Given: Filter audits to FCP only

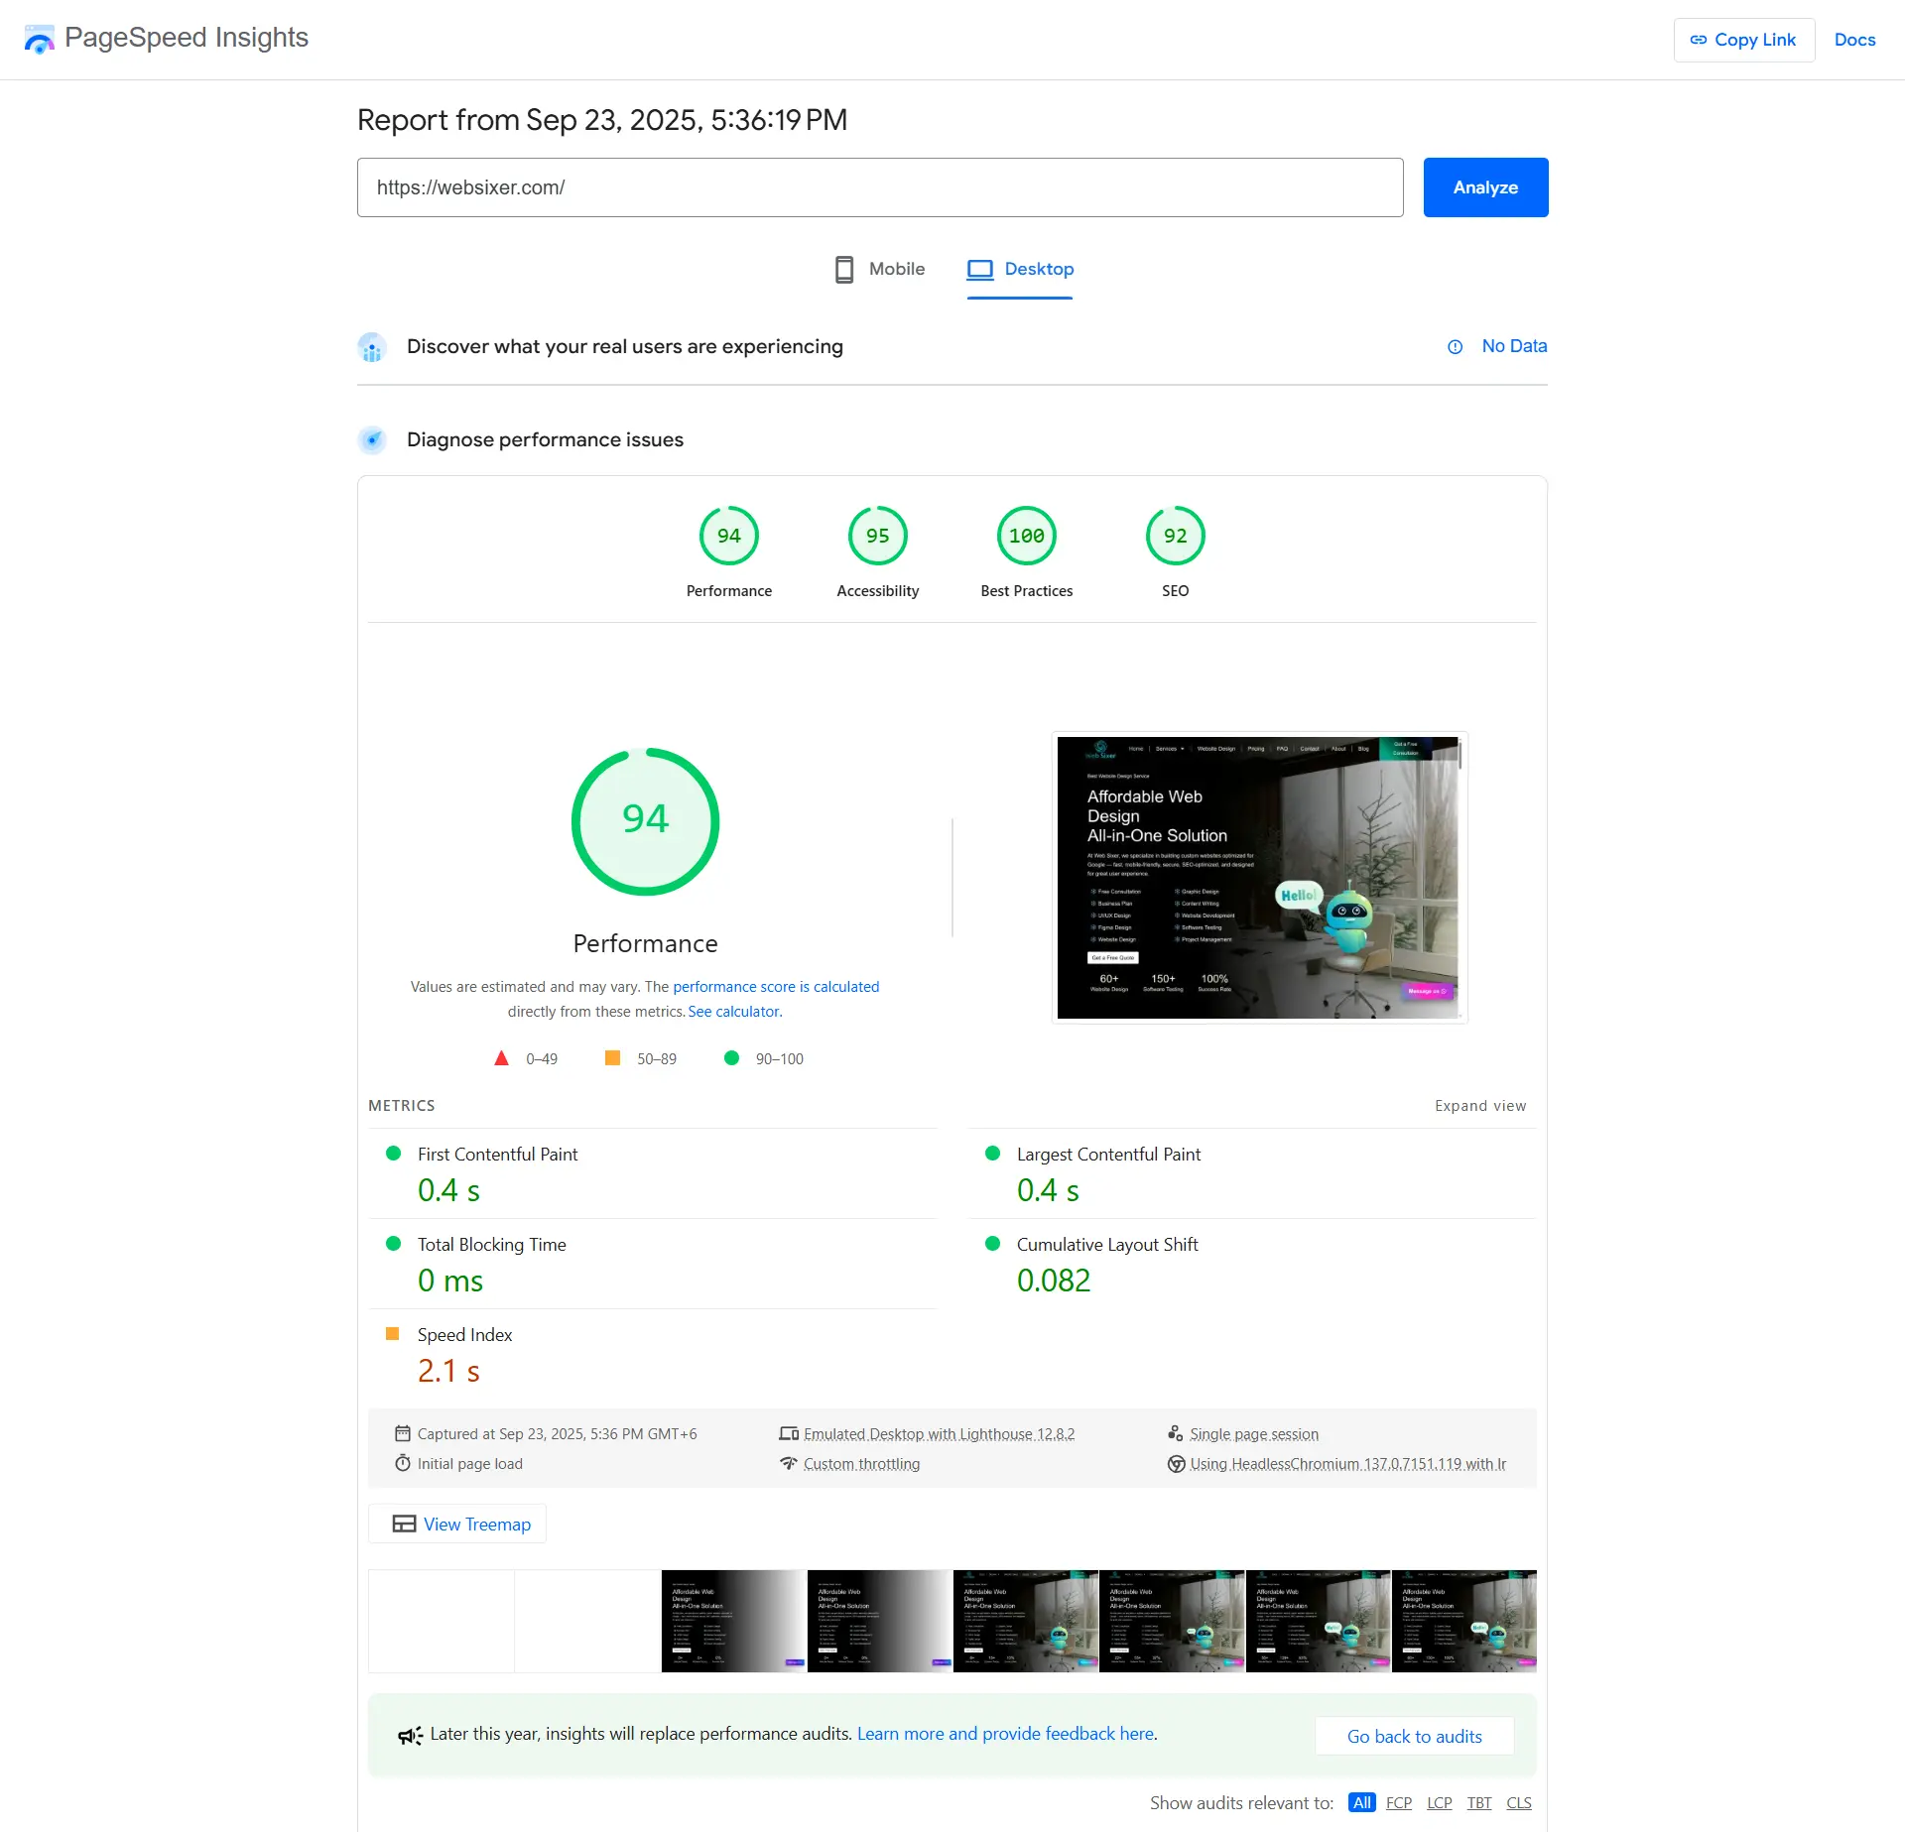Looking at the screenshot, I should pyautogui.click(x=1399, y=1802).
